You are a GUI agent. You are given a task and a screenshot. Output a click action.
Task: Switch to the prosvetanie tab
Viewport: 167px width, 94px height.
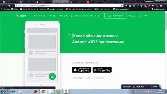[x=128, y=2]
